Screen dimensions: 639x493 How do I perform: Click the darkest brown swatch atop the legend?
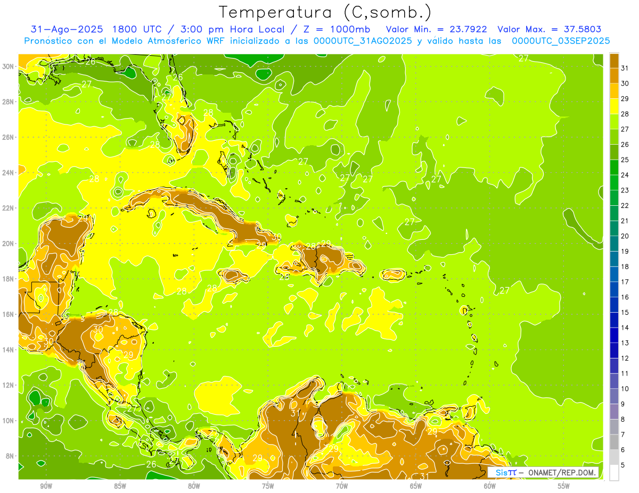coord(614,61)
